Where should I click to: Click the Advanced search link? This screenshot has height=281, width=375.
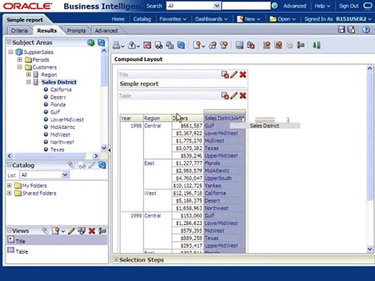point(295,6)
